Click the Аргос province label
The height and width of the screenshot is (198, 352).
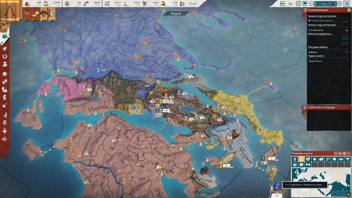(x=163, y=168)
